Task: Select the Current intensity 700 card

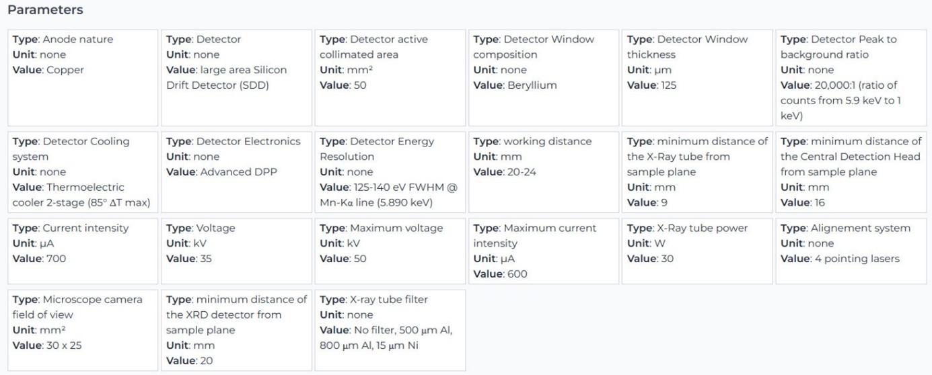Action: (x=83, y=251)
